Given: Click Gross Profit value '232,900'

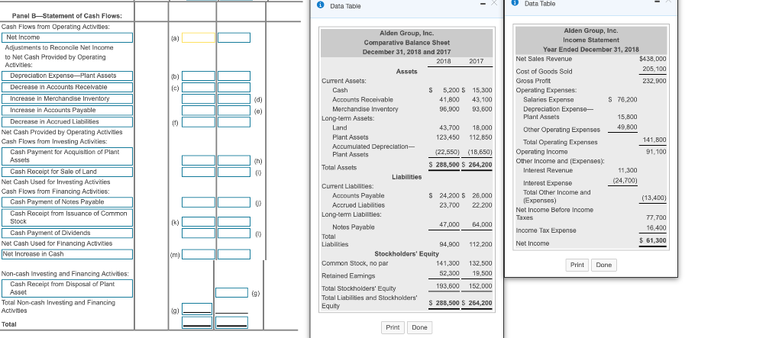Looking at the screenshot, I should click(x=654, y=82).
